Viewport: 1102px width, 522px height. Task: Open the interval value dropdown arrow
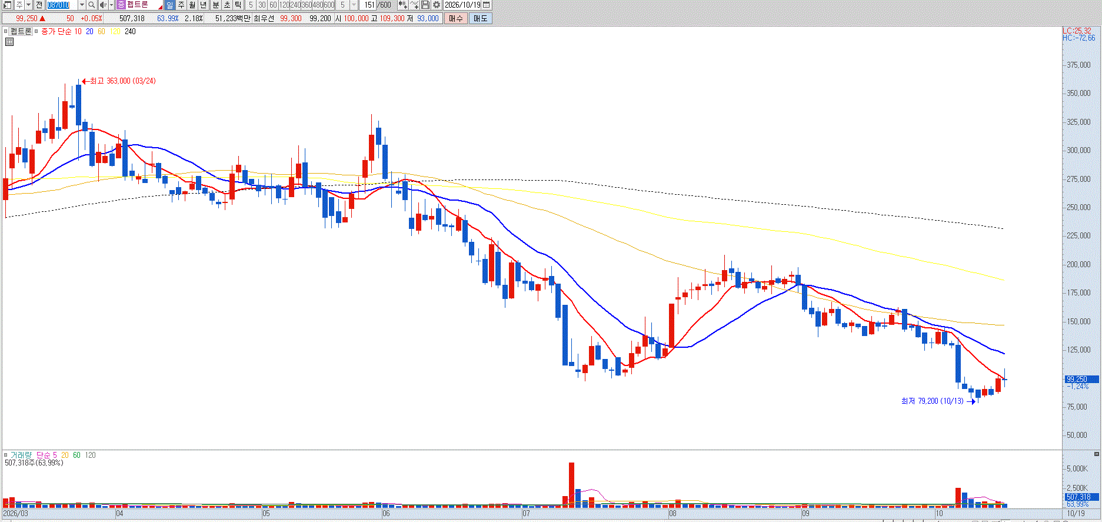[354, 5]
